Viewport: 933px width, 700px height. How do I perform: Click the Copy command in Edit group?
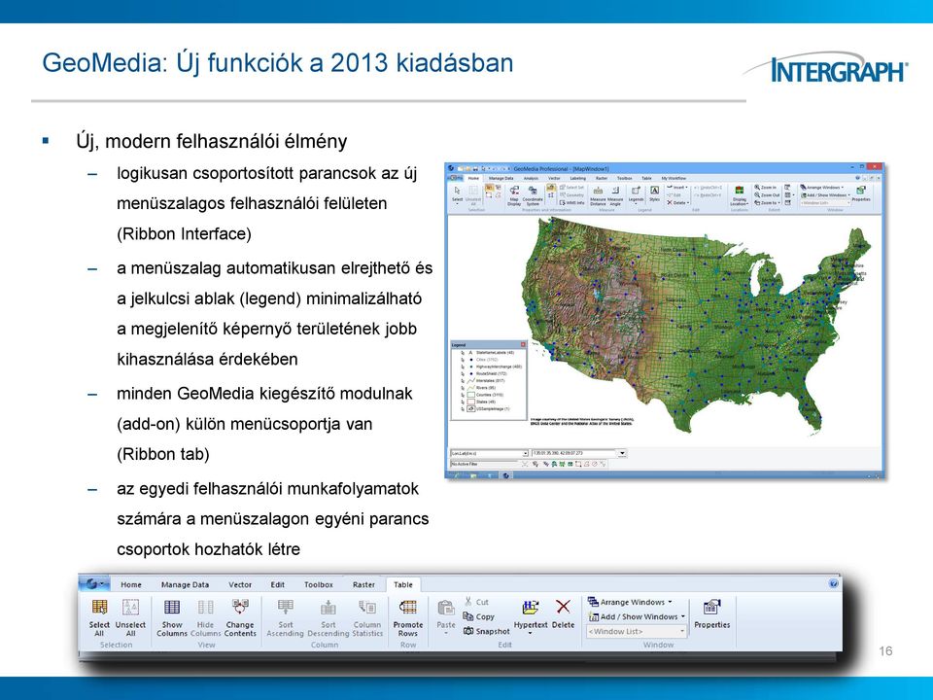click(479, 616)
